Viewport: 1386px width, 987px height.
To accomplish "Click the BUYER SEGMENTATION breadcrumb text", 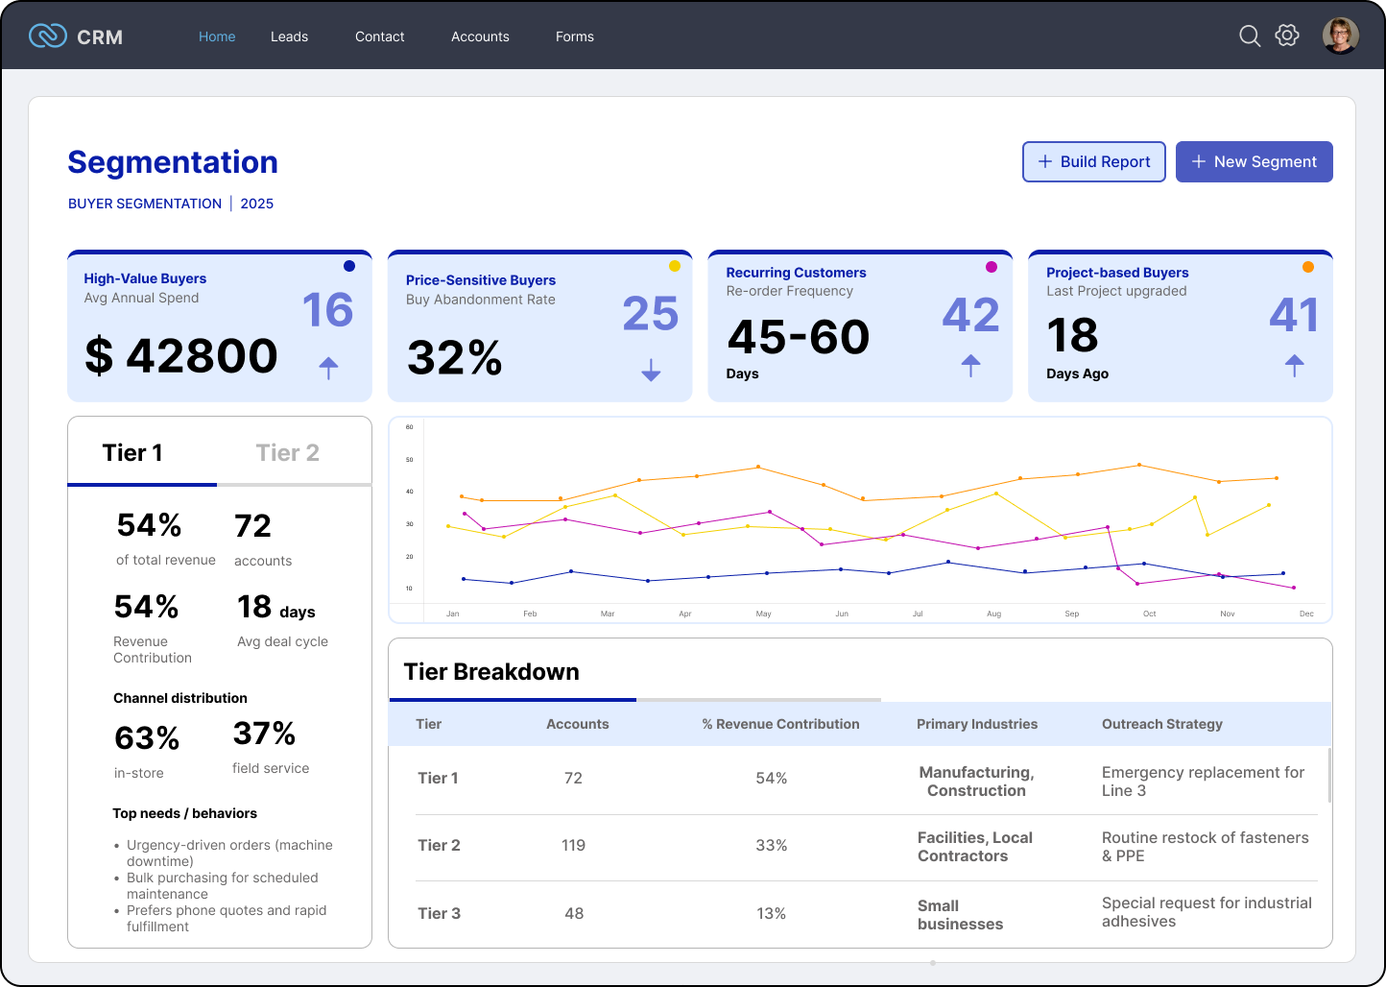I will (x=145, y=204).
